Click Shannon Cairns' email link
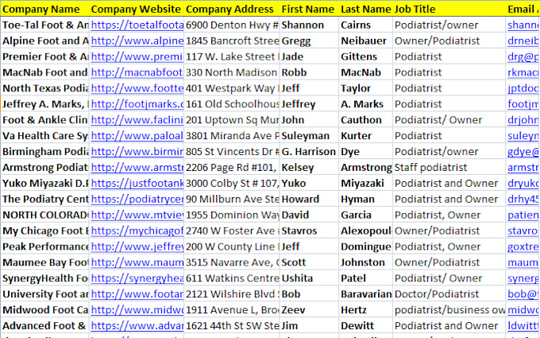This screenshot has height=338, width=540. point(523,25)
